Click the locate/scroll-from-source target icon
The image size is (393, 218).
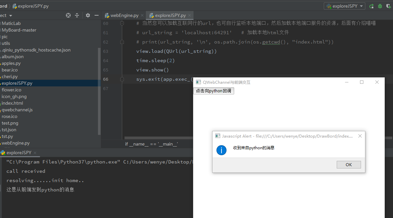pos(68,15)
